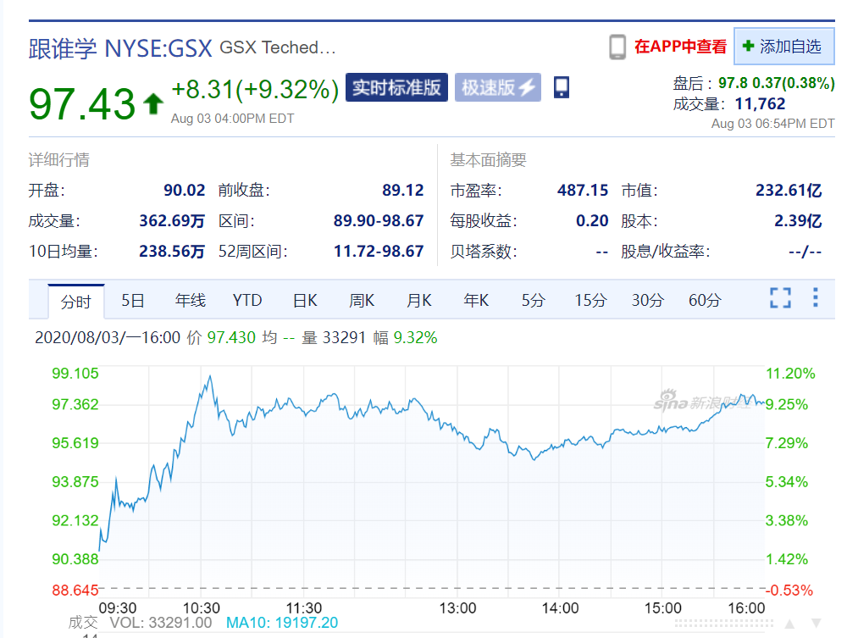
Task: Click the blue mobile device icon
Action: point(561,87)
